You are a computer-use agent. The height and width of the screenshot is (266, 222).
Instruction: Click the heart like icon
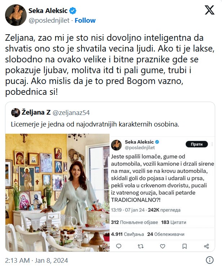click(163, 246)
